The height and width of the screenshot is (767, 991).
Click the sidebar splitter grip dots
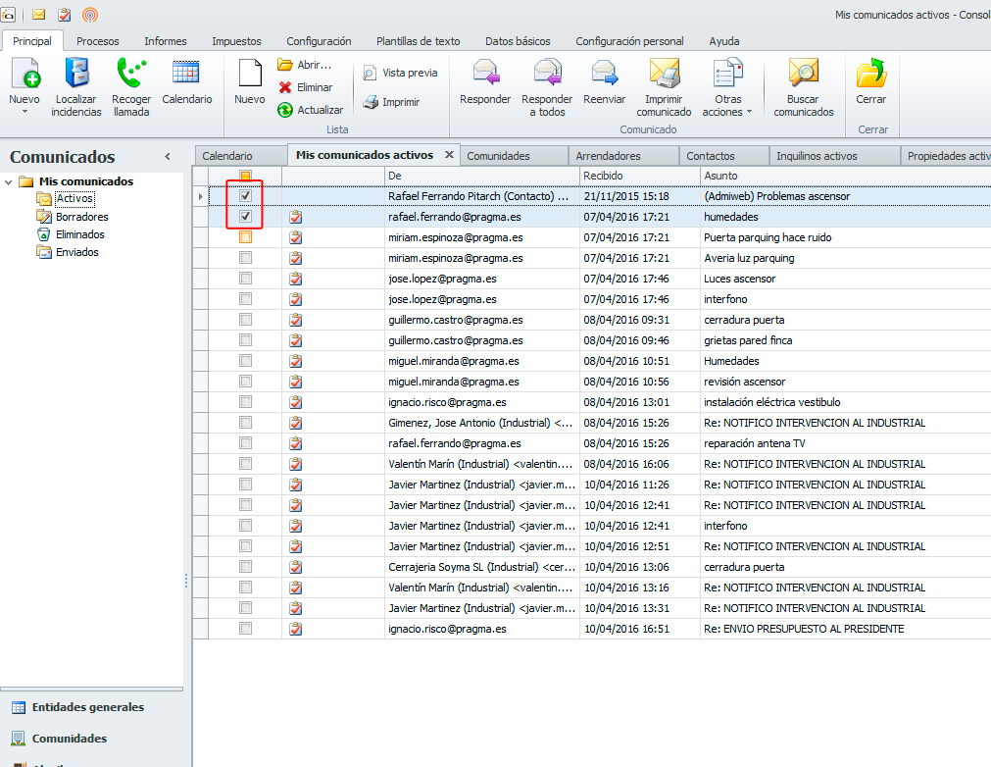186,581
